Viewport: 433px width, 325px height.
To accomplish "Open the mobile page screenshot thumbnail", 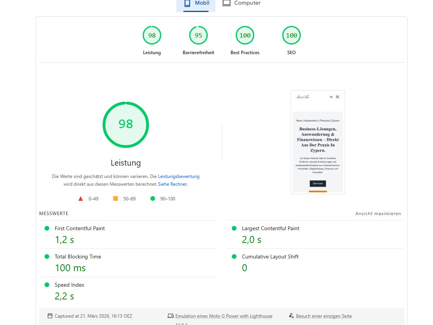I will coord(317,142).
